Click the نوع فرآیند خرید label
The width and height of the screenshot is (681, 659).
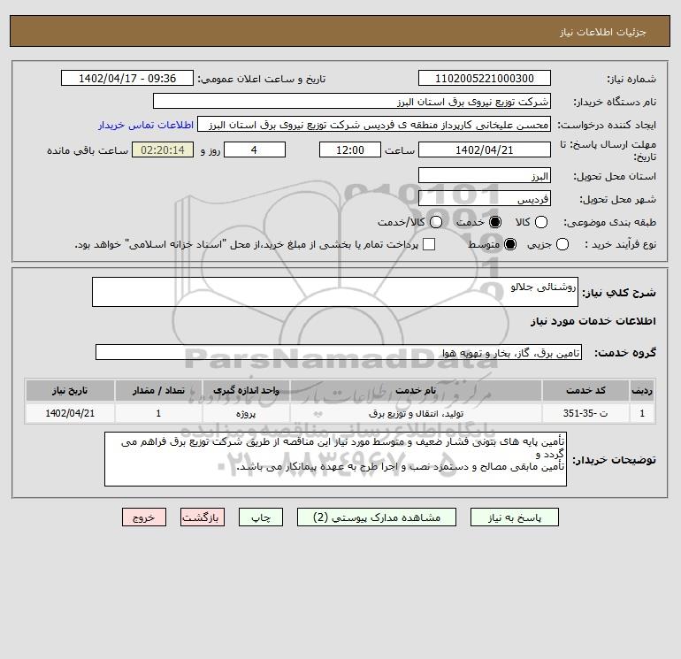pyautogui.click(x=620, y=244)
